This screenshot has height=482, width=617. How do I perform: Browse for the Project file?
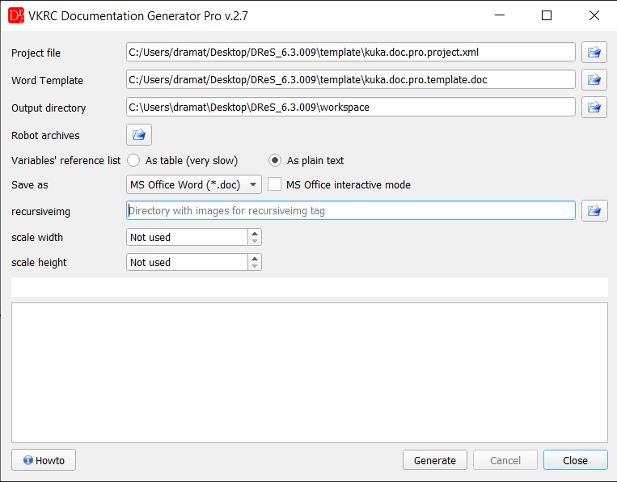[594, 53]
